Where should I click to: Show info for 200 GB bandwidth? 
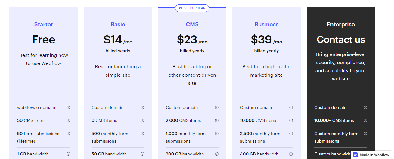click(217, 154)
